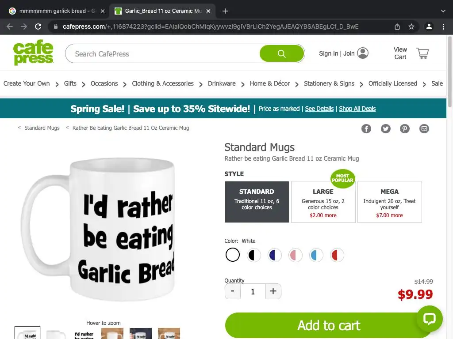Viewport: 453px width, 339px height.
Task: Expand the Gifts menu arrow
Action: (84, 84)
